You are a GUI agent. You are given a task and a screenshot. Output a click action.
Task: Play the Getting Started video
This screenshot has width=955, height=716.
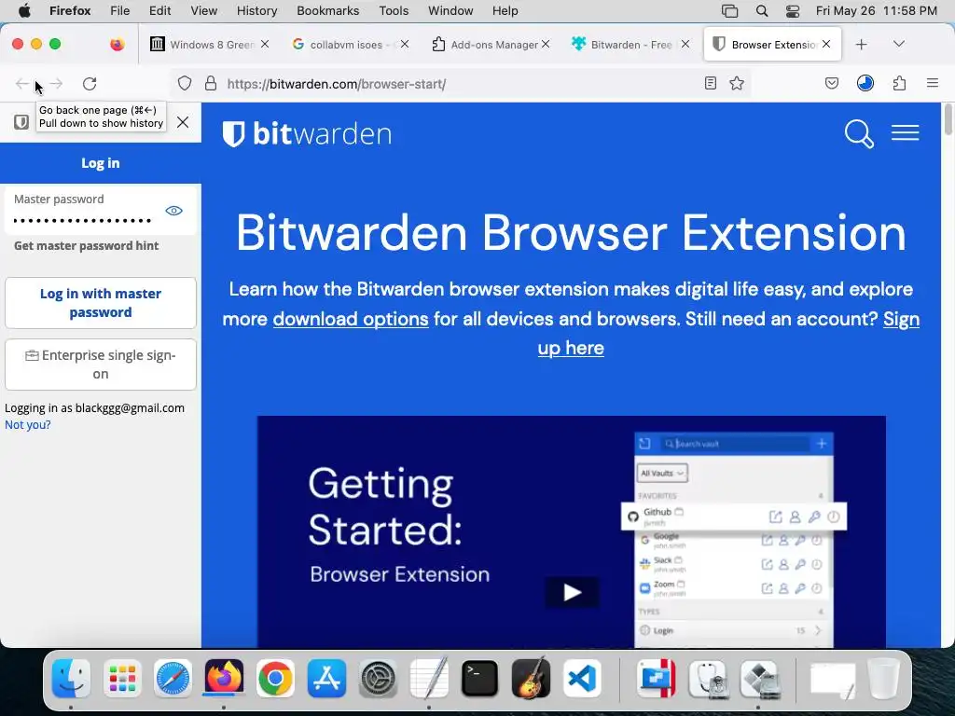pyautogui.click(x=572, y=592)
